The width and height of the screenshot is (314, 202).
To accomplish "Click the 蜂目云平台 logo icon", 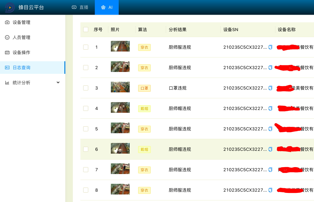I will tap(10, 7).
